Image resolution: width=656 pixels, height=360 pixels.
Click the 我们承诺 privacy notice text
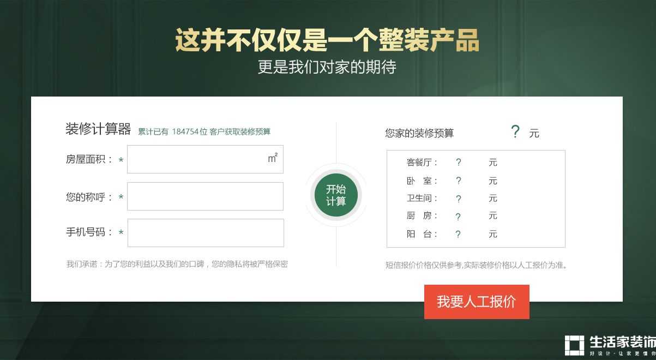click(177, 264)
